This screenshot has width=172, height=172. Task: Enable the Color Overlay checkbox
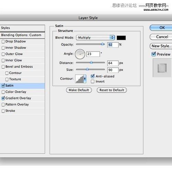(x=3, y=92)
